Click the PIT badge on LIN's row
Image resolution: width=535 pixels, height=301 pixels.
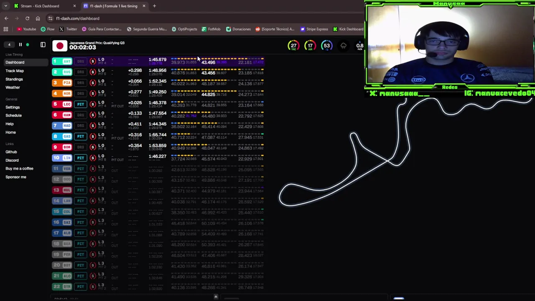tap(81, 158)
